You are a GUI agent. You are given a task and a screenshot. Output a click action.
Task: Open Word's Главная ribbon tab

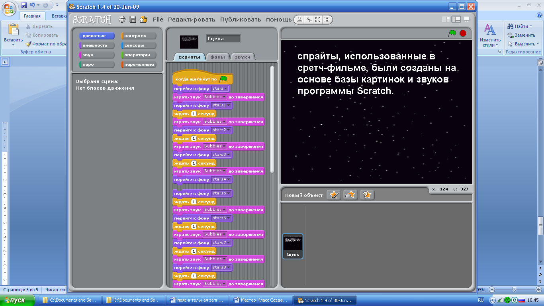click(x=32, y=16)
